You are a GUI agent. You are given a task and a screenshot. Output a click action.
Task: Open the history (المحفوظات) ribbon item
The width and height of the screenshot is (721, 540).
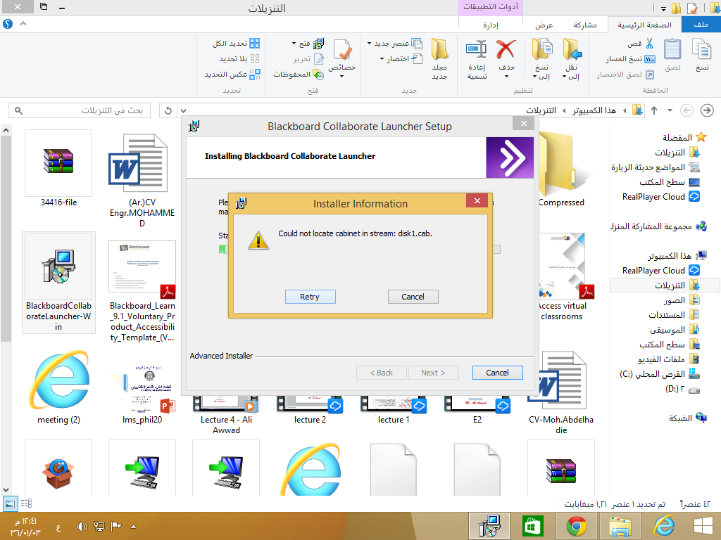click(299, 74)
